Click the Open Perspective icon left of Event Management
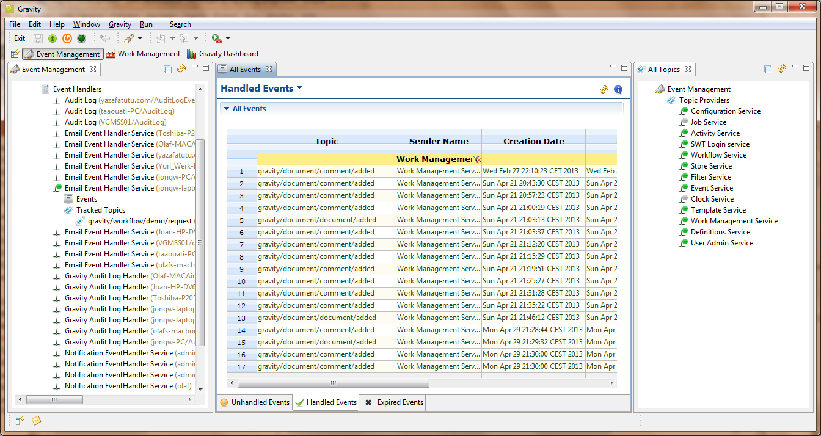 tap(13, 54)
